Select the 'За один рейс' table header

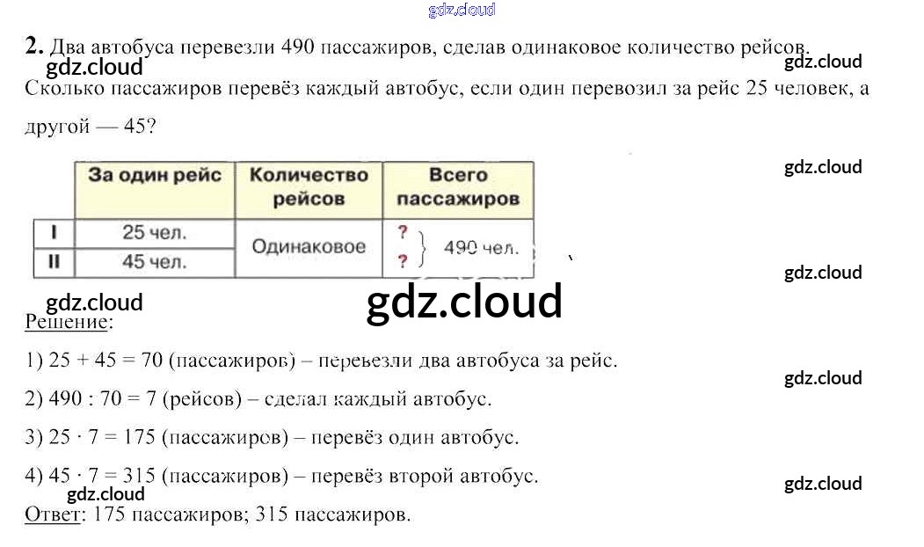pos(155,175)
